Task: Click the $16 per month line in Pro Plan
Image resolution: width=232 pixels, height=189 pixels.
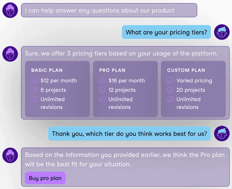Action: pyautogui.click(x=123, y=80)
